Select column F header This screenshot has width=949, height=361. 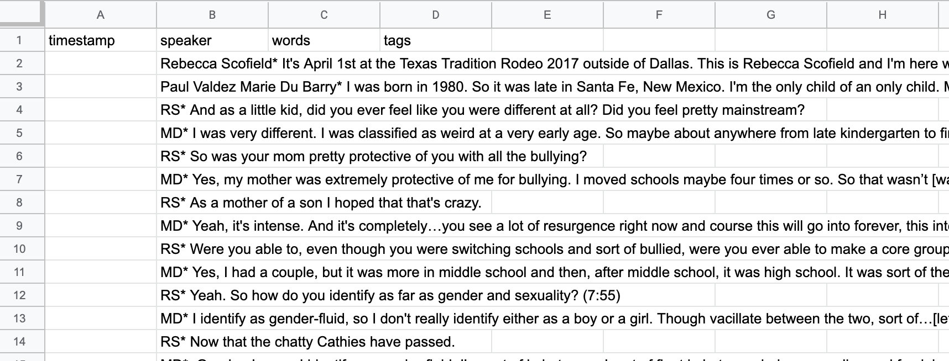click(x=659, y=15)
